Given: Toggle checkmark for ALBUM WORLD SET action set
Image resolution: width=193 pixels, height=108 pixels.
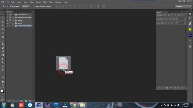Looking at the screenshot, I should [8, 26].
